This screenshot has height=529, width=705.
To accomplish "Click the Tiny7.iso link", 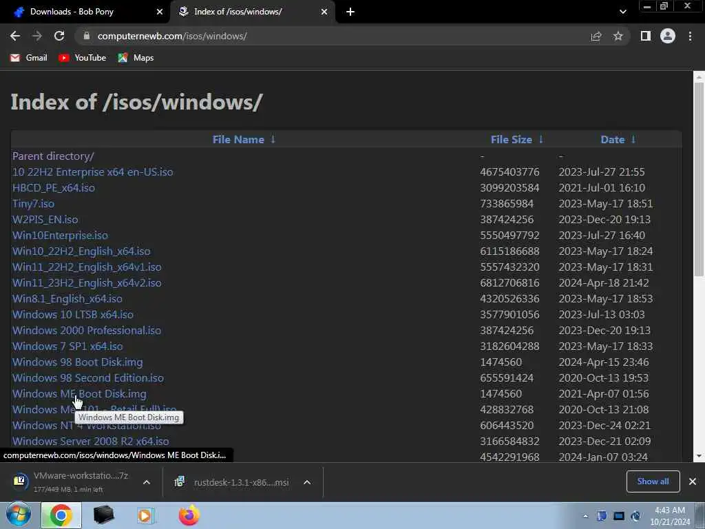I will click(33, 203).
